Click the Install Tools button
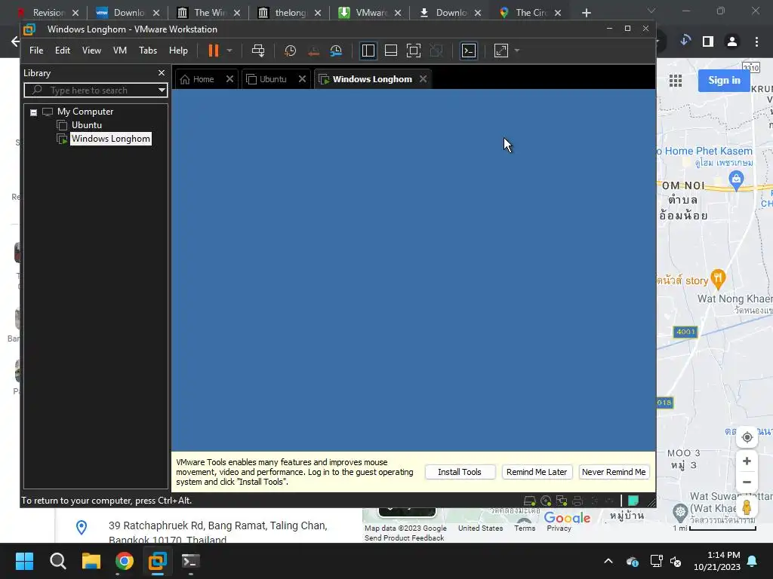 pos(460,472)
